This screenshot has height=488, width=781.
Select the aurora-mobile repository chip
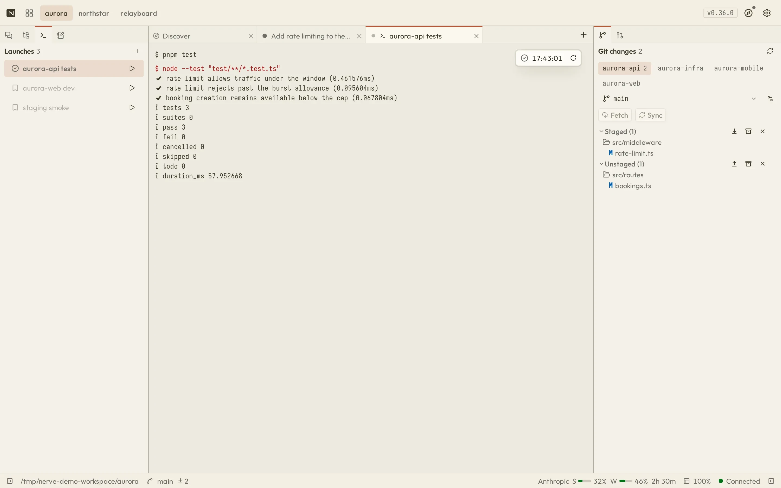[x=739, y=68]
